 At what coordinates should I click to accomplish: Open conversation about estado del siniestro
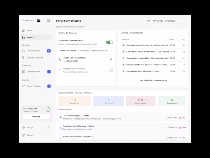tap(153, 52)
